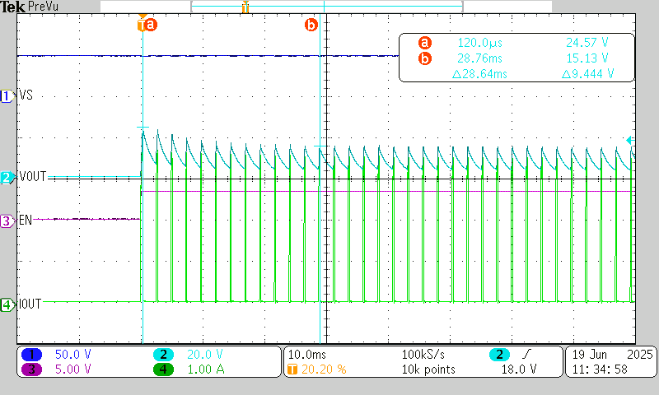
Task: Select the channel 1 VS ground marker
Action: [x=7, y=96]
